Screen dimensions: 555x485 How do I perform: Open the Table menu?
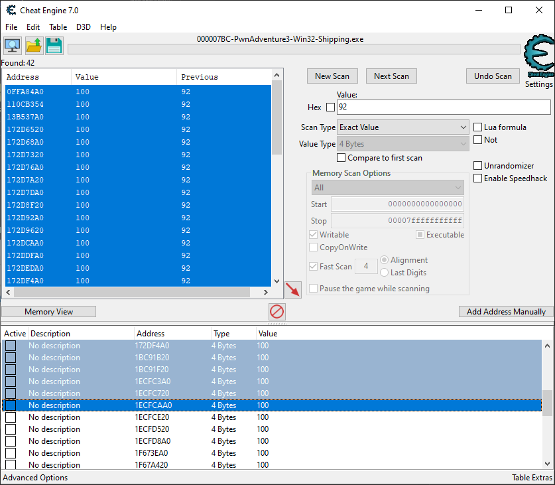pyautogui.click(x=58, y=27)
